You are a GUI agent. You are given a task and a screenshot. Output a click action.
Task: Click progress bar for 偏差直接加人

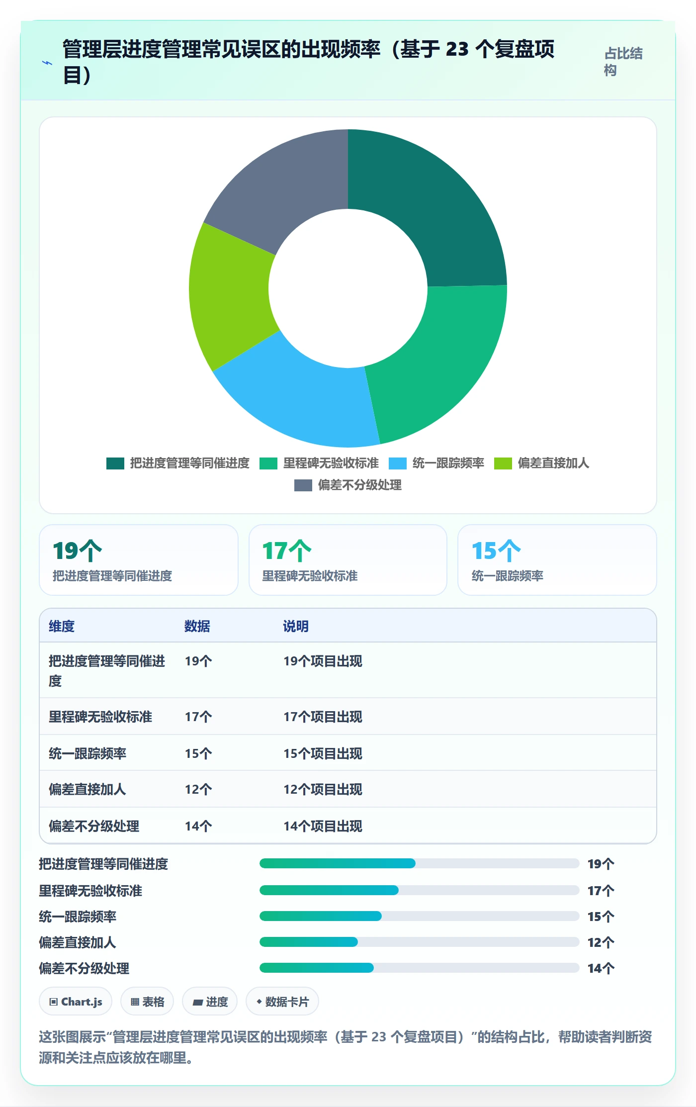tap(419, 942)
